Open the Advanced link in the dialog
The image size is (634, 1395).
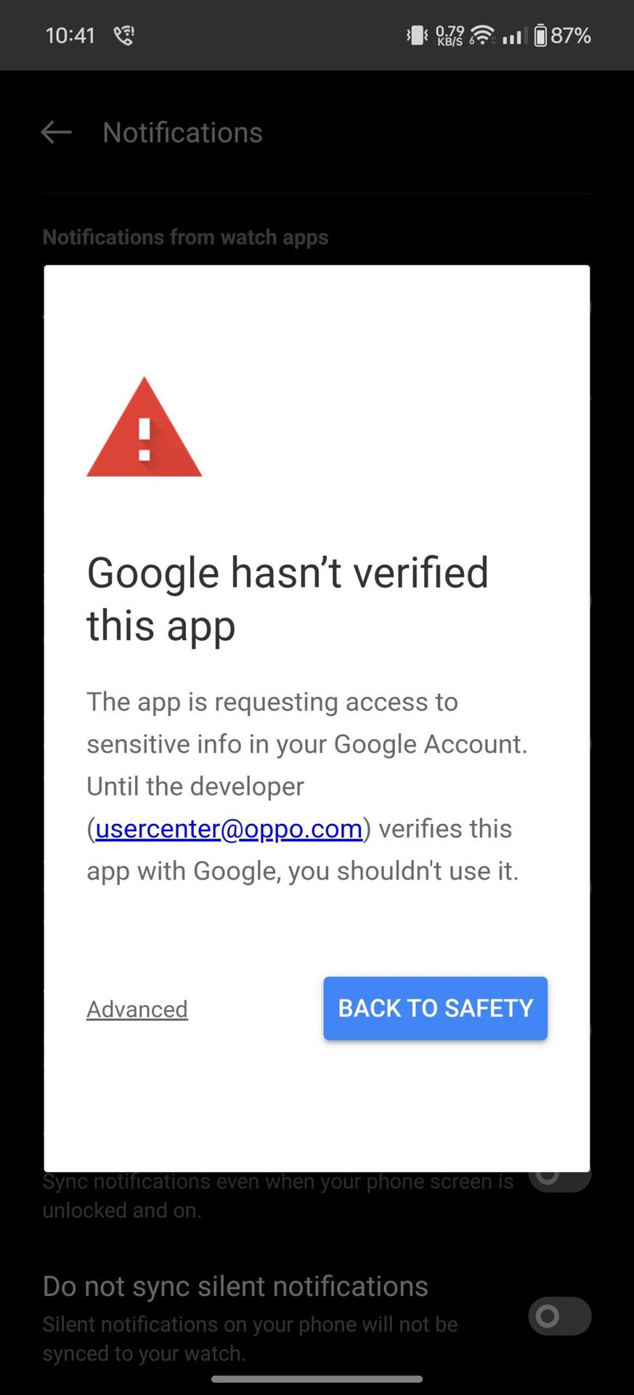tap(137, 1009)
